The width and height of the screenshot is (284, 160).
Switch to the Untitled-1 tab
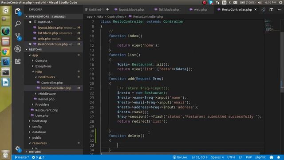pos(97,9)
